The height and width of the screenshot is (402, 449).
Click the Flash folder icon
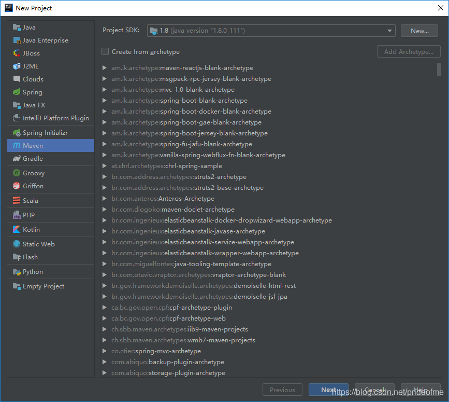point(17,257)
